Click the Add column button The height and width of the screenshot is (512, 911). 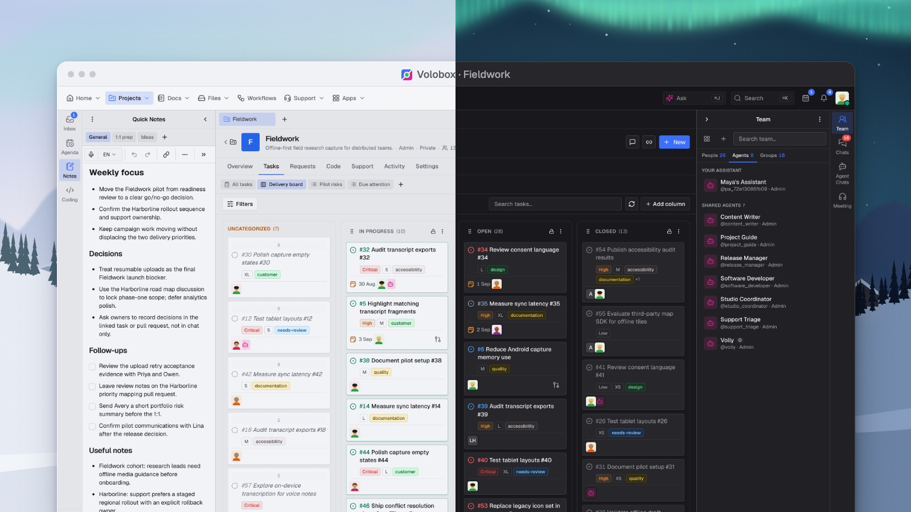(x=665, y=204)
